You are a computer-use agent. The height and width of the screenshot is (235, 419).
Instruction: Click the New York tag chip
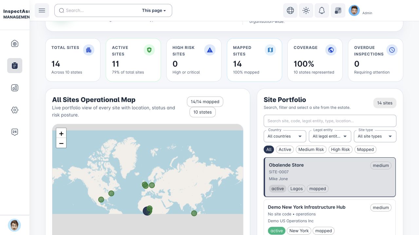[299, 231]
